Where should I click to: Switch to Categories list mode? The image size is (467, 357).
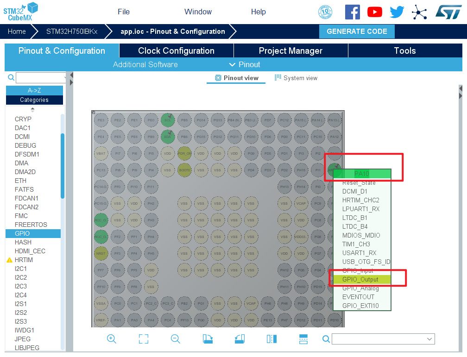tap(34, 100)
